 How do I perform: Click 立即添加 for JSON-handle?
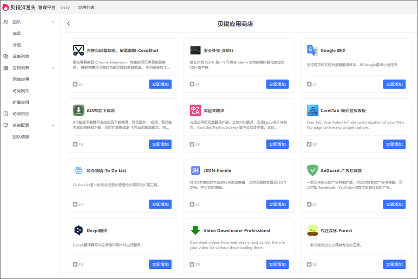point(277,204)
